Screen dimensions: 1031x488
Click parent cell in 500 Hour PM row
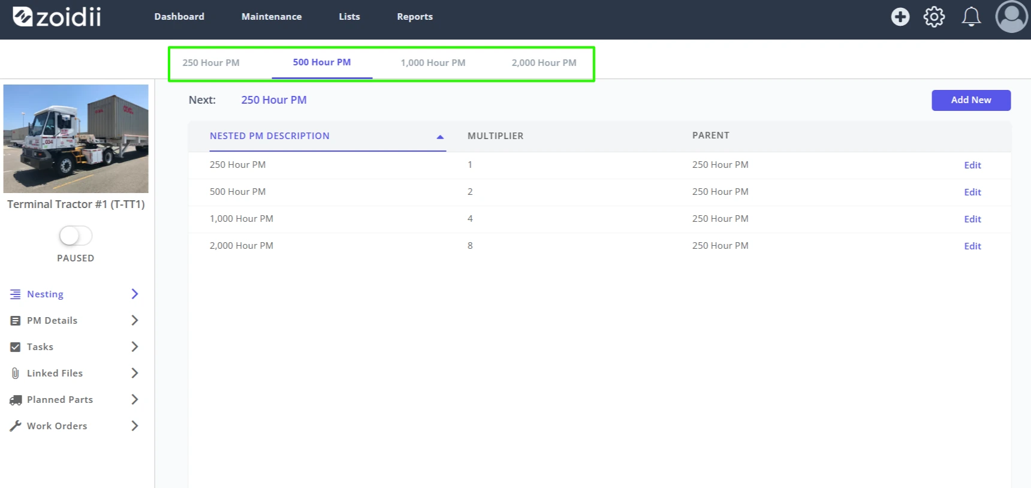click(x=720, y=192)
